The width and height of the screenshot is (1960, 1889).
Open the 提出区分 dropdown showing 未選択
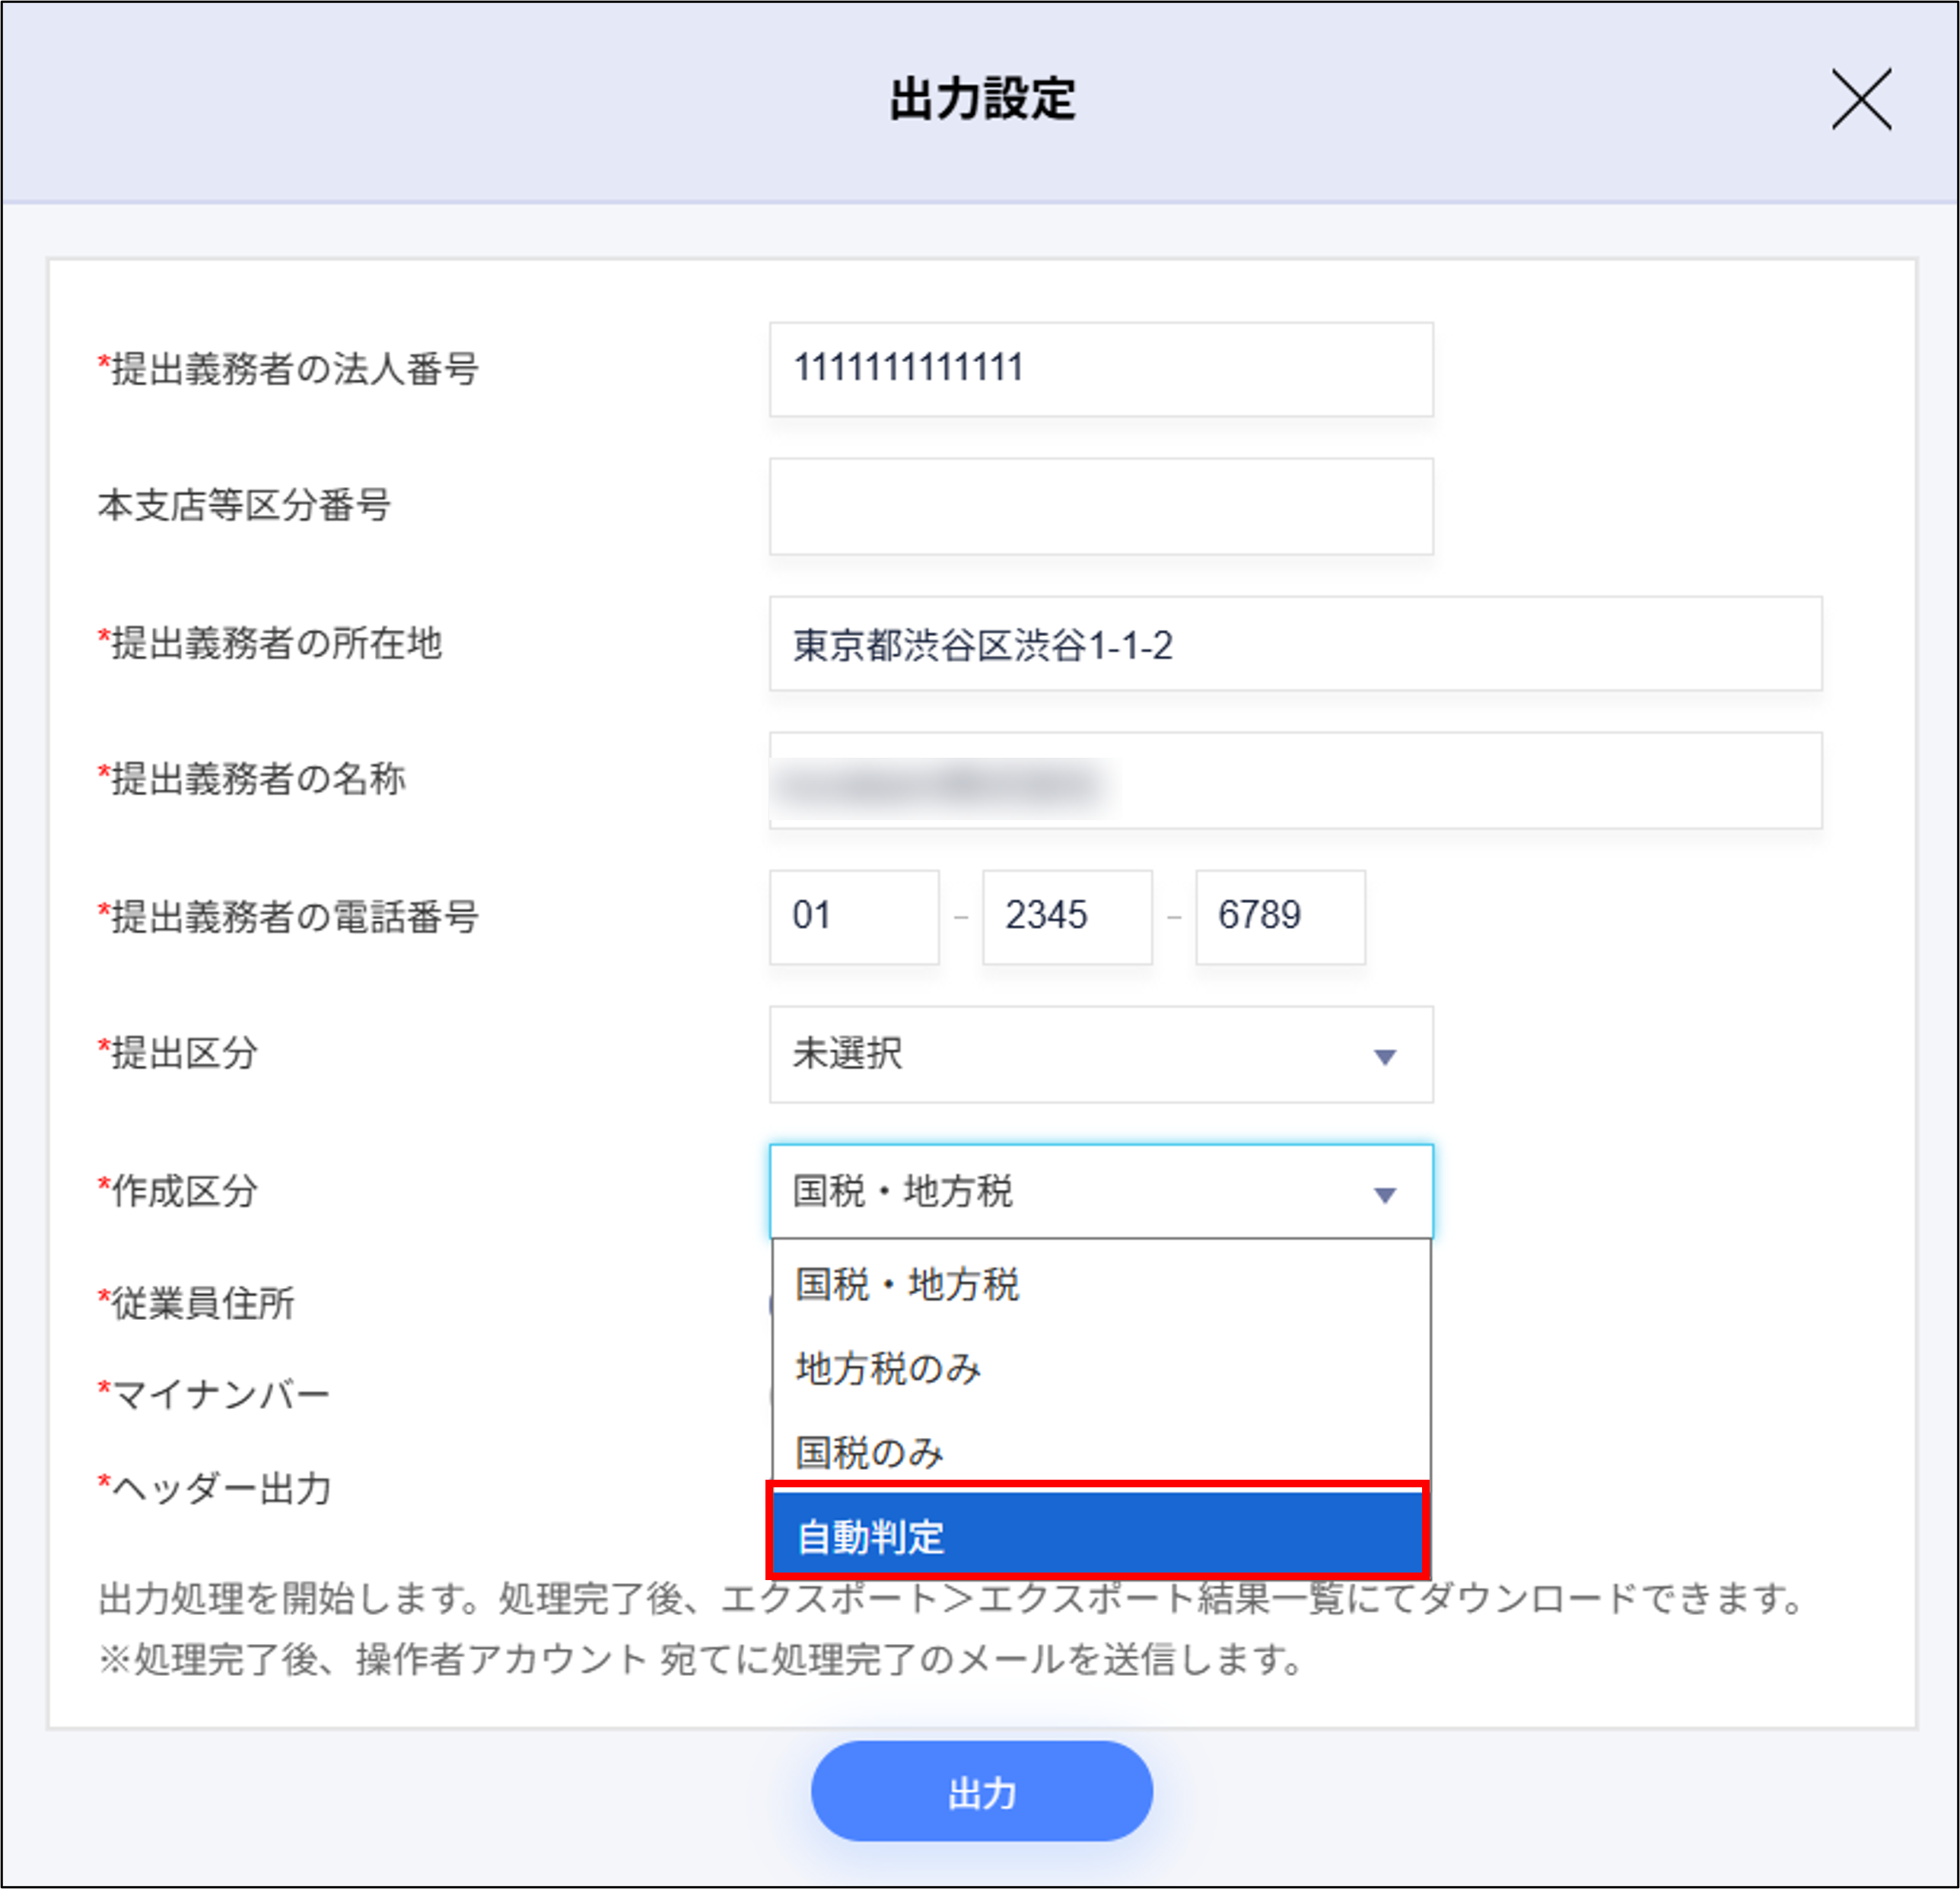pyautogui.click(x=1100, y=1055)
